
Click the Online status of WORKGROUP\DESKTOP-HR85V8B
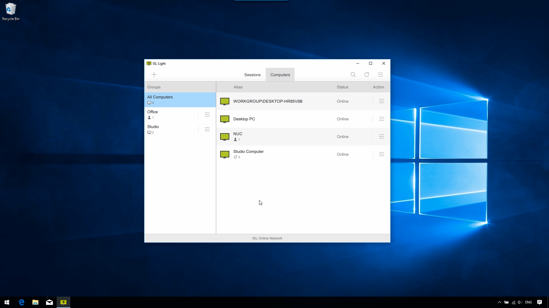coord(343,101)
